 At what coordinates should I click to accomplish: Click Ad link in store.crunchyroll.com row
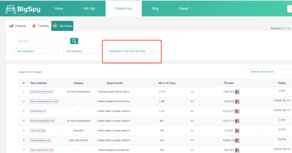tap(192, 150)
